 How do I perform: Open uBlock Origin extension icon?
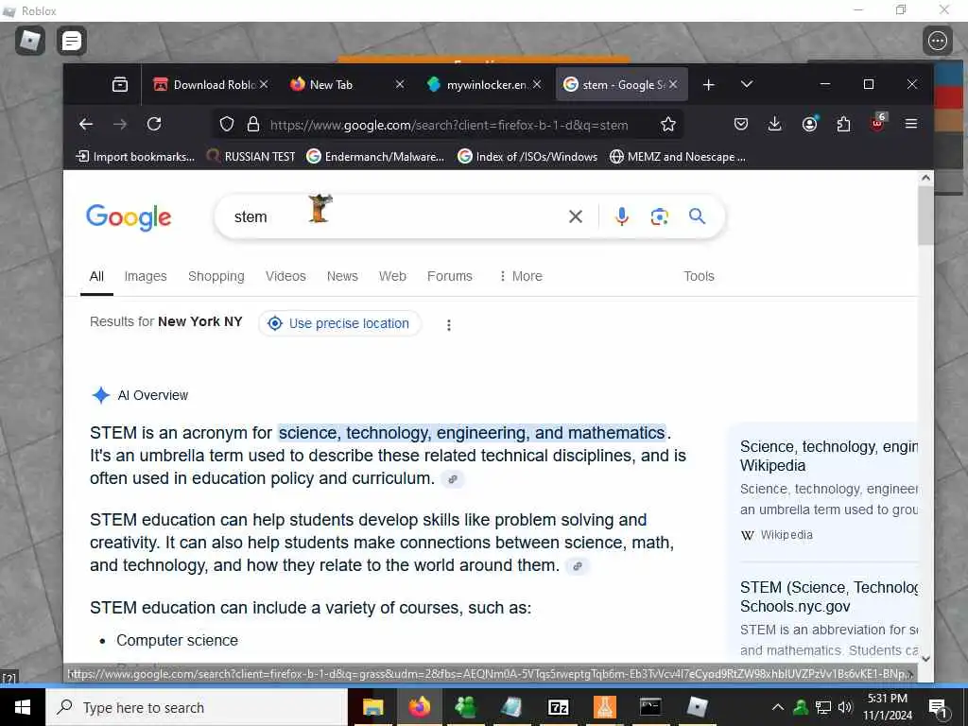click(877, 123)
